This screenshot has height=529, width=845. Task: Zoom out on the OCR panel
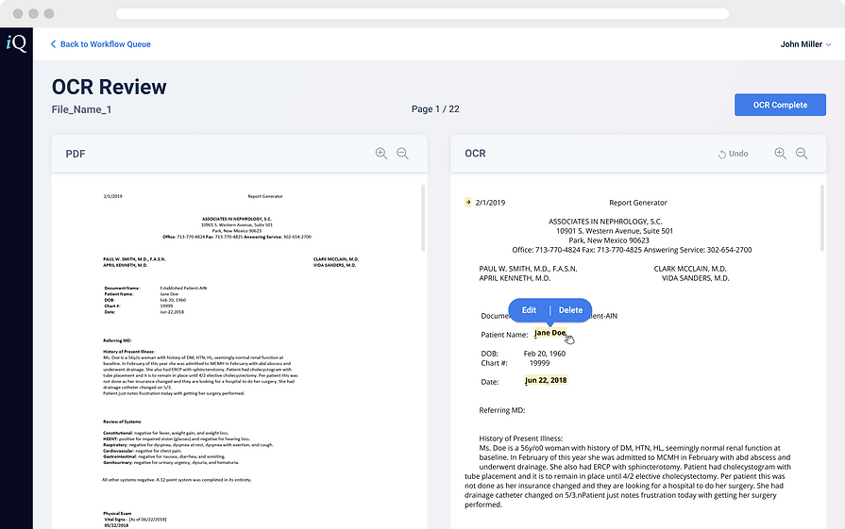click(802, 154)
